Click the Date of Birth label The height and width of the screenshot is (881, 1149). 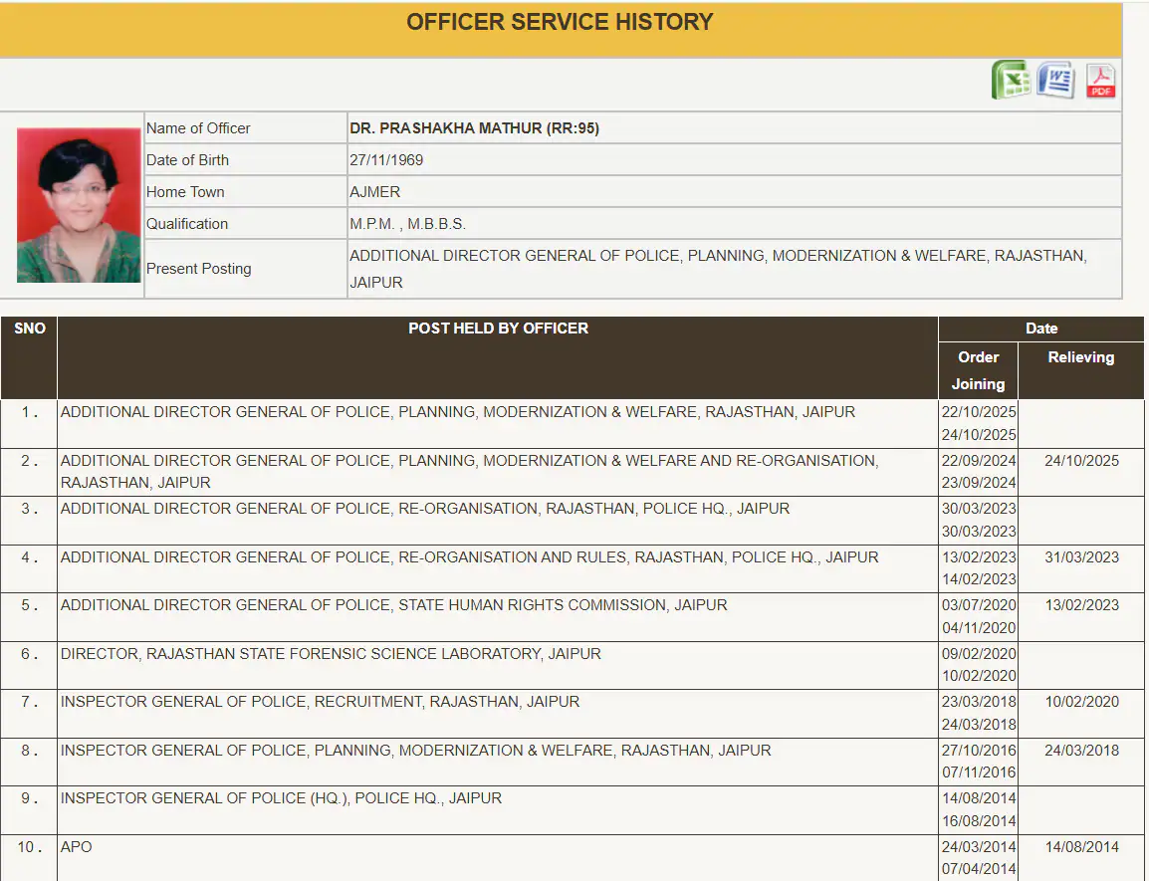click(x=187, y=160)
